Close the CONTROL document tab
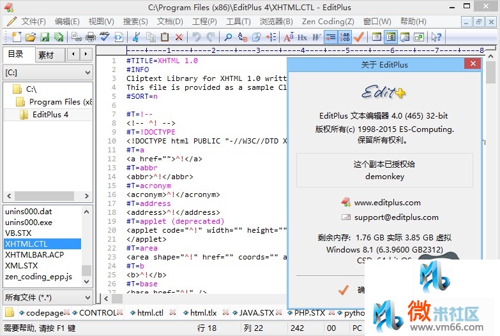 tap(119, 313)
